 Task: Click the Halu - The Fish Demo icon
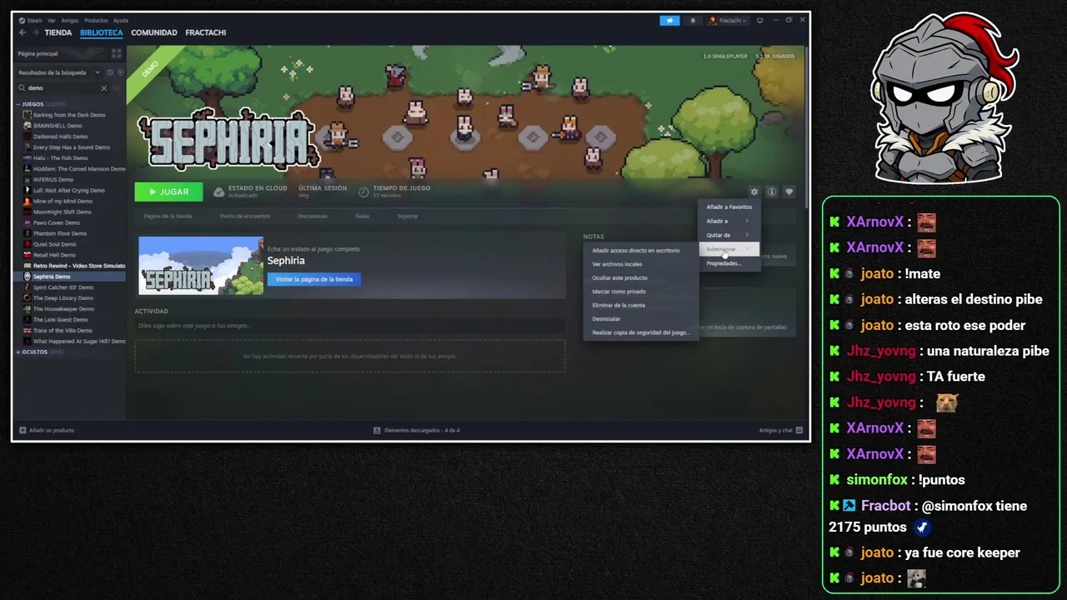[28, 157]
